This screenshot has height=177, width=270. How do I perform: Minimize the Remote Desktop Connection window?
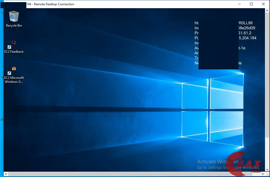pos(239,4)
